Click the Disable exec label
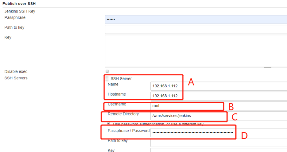This screenshot has width=287, height=152. pyautogui.click(x=16, y=72)
